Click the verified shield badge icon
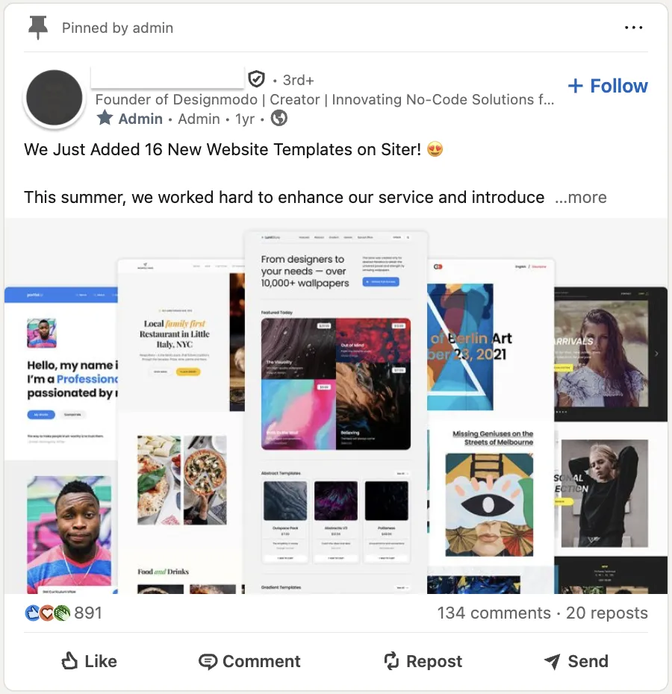Image resolution: width=672 pixels, height=694 pixels. pyautogui.click(x=257, y=80)
